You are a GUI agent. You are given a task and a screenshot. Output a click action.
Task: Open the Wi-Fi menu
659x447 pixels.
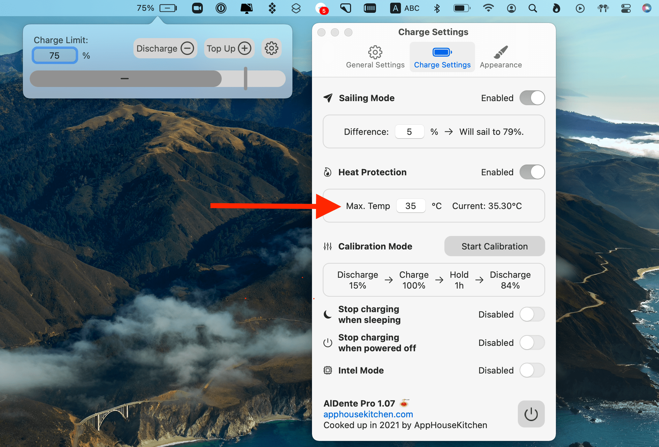pyautogui.click(x=488, y=8)
